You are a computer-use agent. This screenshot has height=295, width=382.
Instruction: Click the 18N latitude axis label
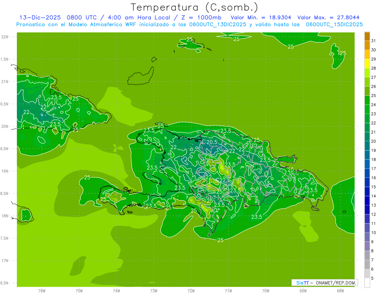point(5,216)
